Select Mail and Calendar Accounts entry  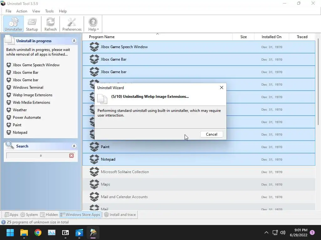(199, 197)
